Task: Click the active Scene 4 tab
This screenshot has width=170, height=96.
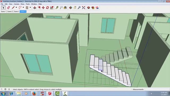Action: coord(23,11)
